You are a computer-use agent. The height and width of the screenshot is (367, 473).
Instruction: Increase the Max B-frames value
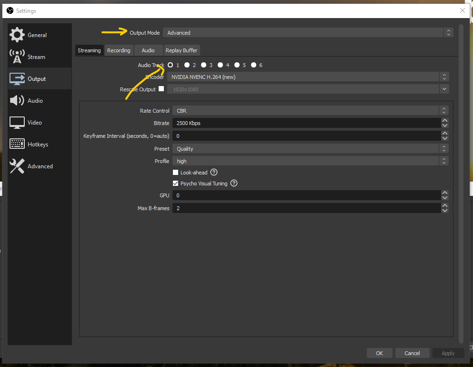point(444,206)
